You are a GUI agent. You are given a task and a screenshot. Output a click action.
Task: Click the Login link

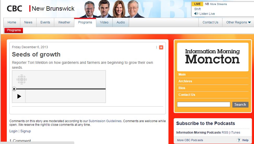tap(14, 131)
